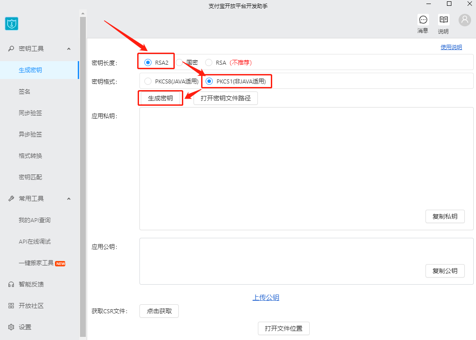476x340 pixels.
Task: Select the 国密 key type option
Action: [x=179, y=62]
